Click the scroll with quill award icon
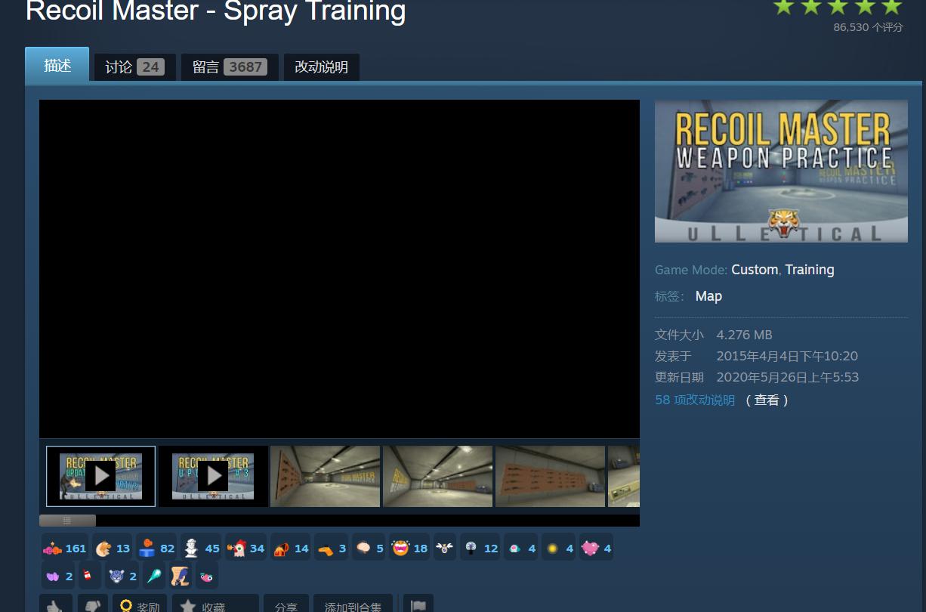The width and height of the screenshot is (926, 612). tap(180, 576)
